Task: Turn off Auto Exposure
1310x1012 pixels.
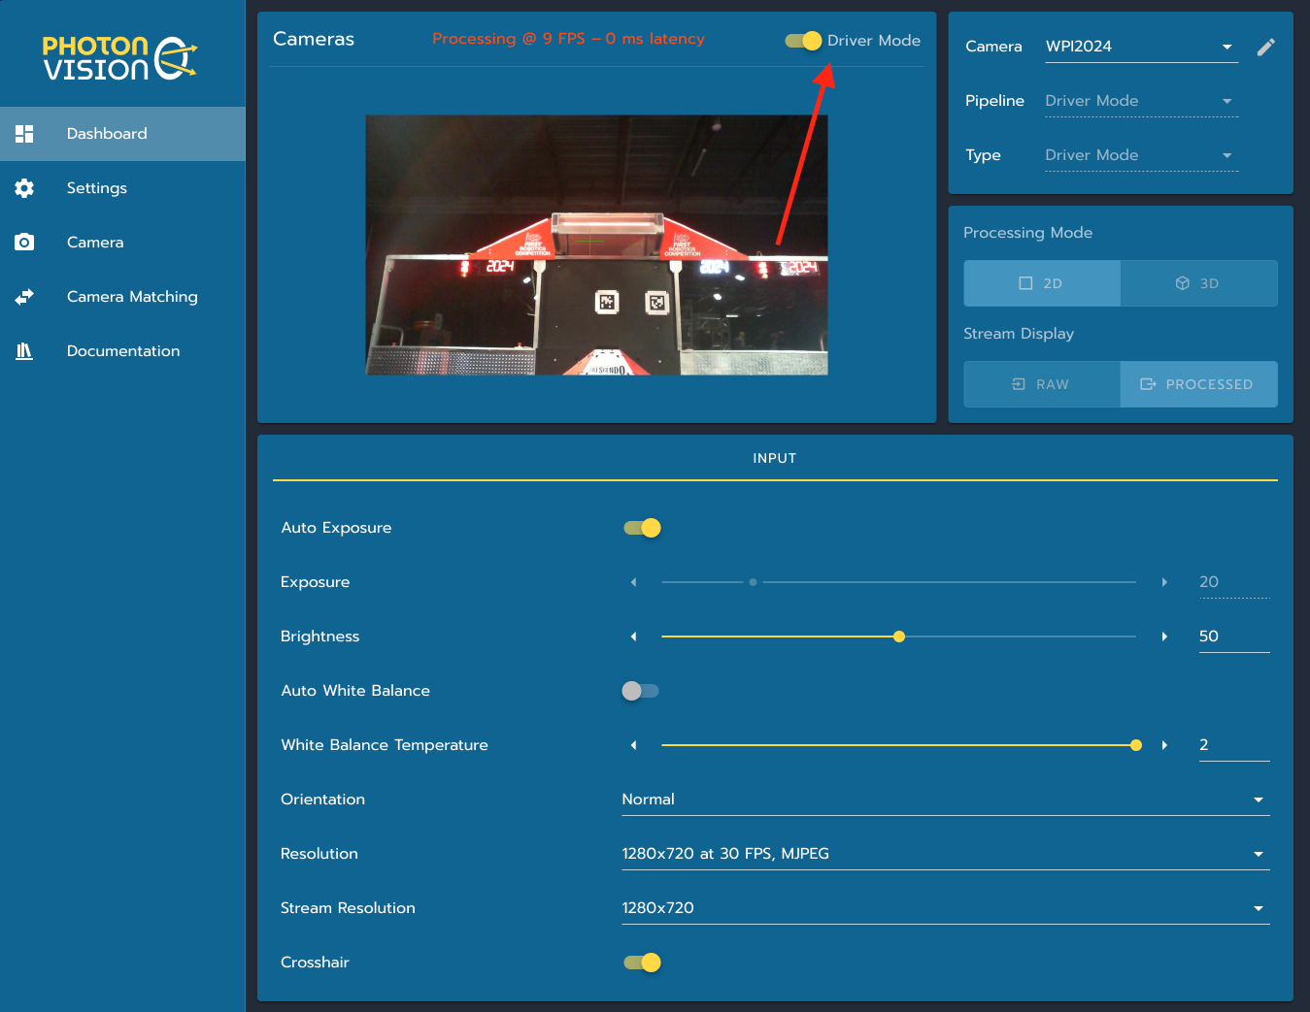Action: (x=641, y=527)
